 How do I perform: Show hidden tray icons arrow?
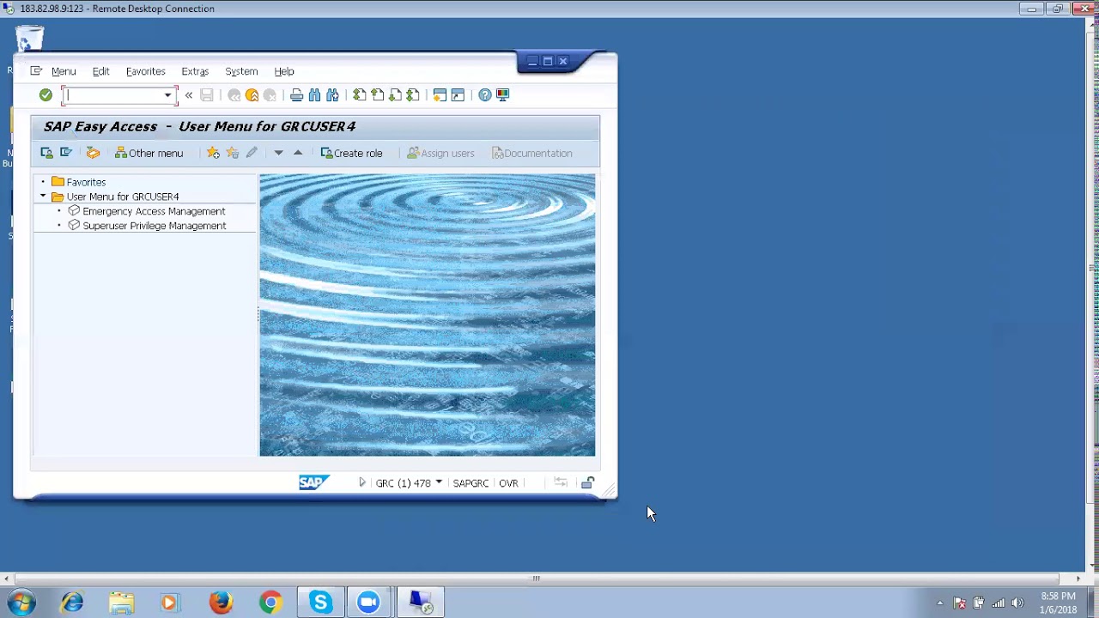pyautogui.click(x=939, y=603)
